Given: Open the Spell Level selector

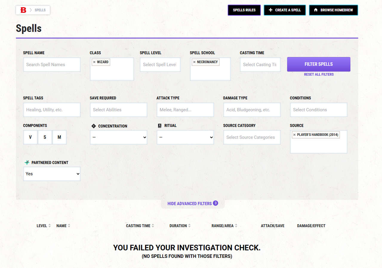Looking at the screenshot, I should [160, 65].
